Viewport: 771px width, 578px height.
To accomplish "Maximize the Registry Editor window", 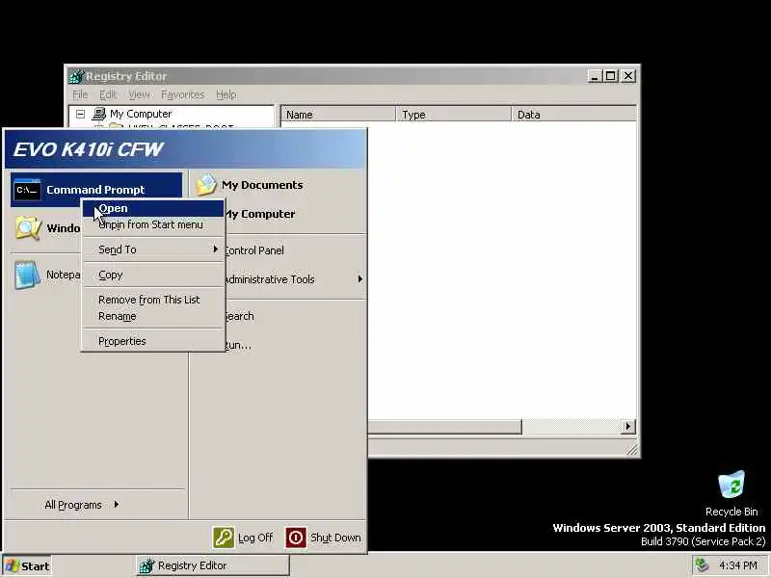I will click(611, 76).
